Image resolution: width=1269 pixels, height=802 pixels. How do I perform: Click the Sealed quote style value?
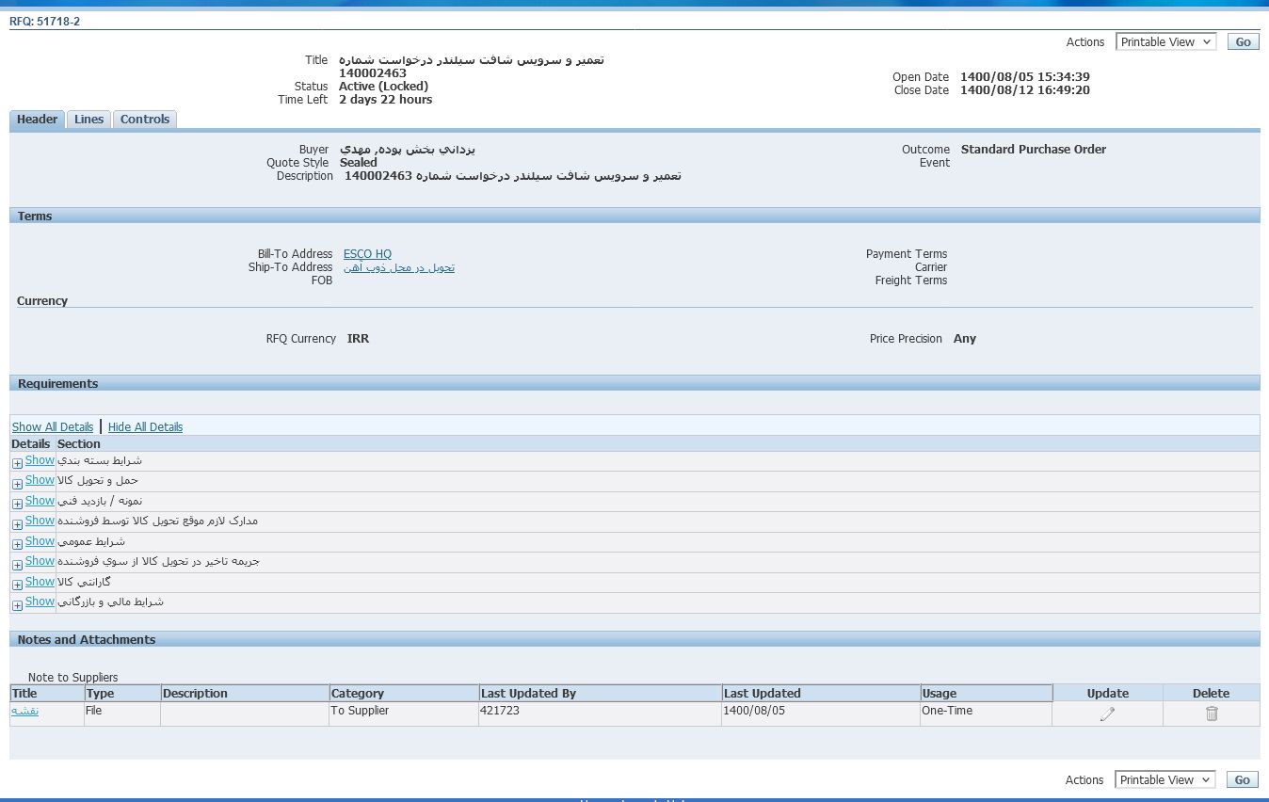tap(359, 163)
